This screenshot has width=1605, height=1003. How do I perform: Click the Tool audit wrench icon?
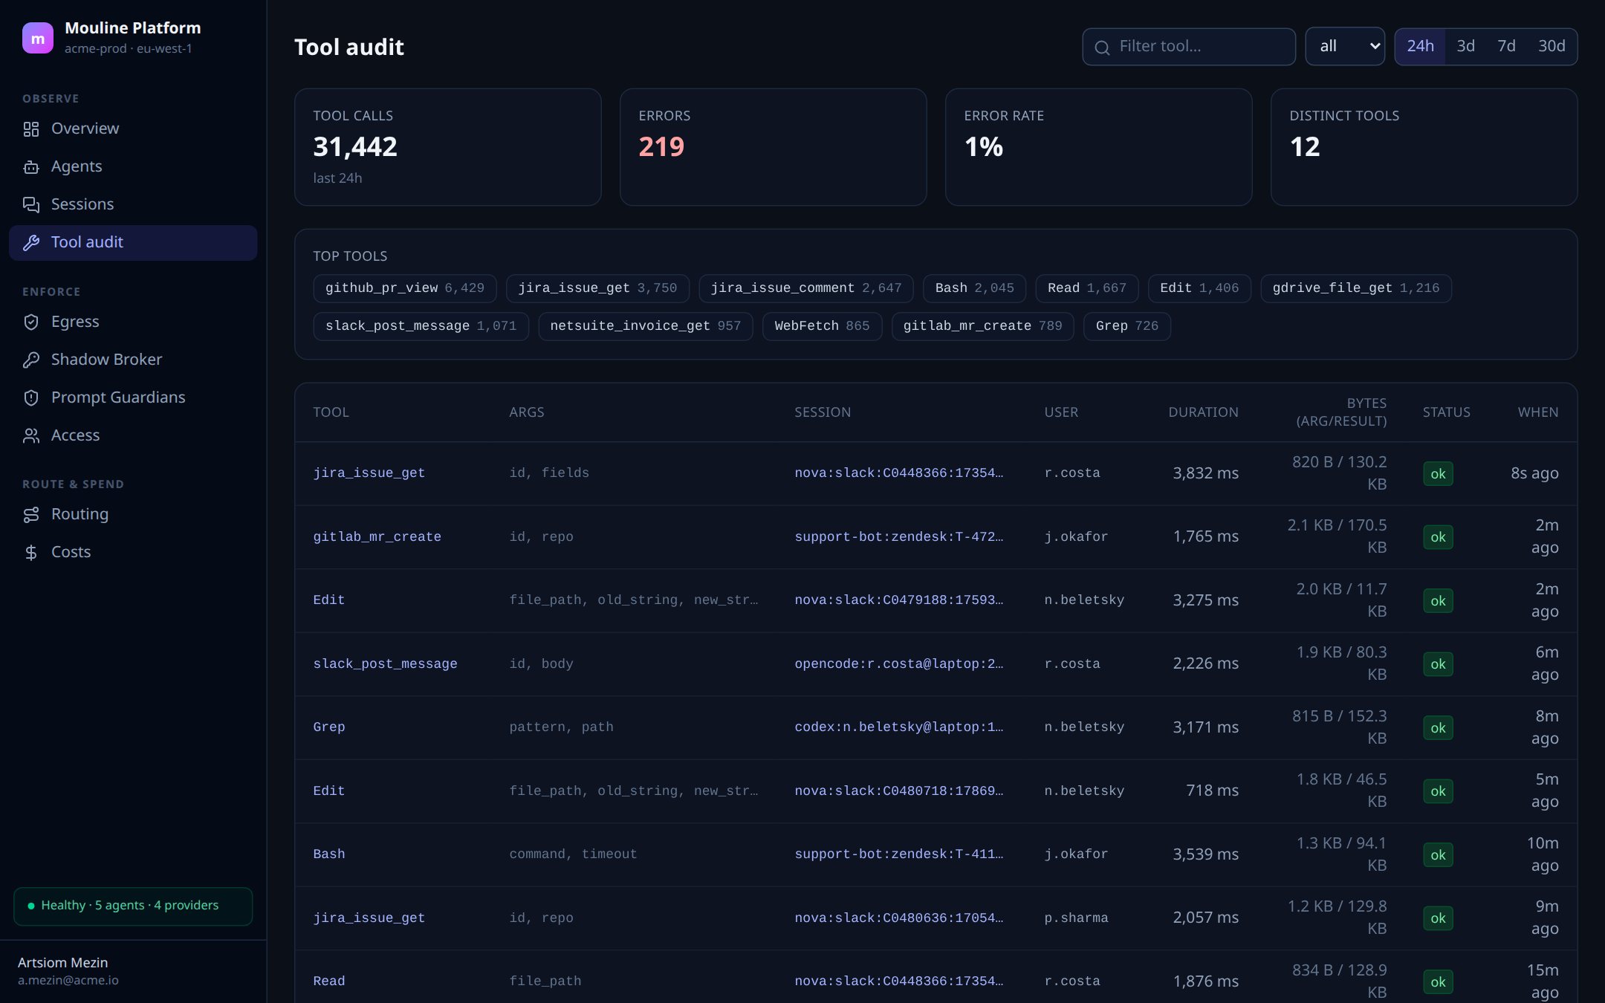pos(31,243)
